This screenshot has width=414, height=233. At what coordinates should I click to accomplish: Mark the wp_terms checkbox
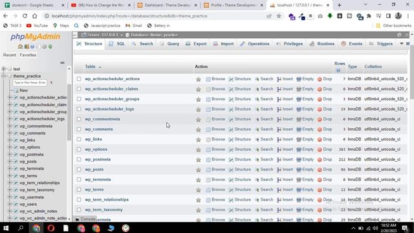tap(79, 190)
